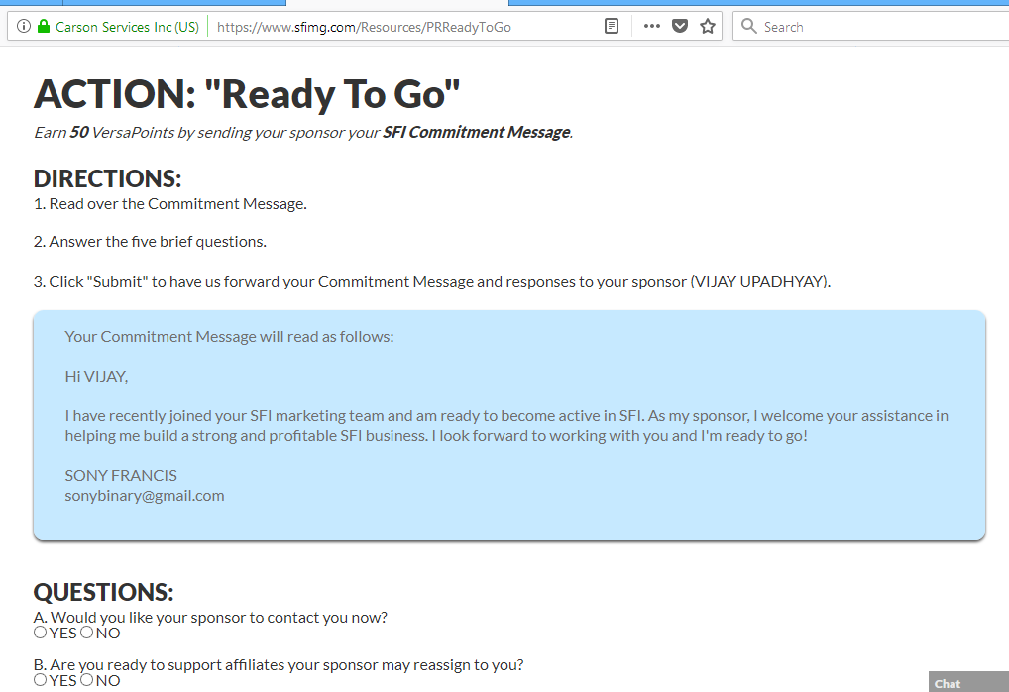Click the green padlock security icon

(42, 26)
